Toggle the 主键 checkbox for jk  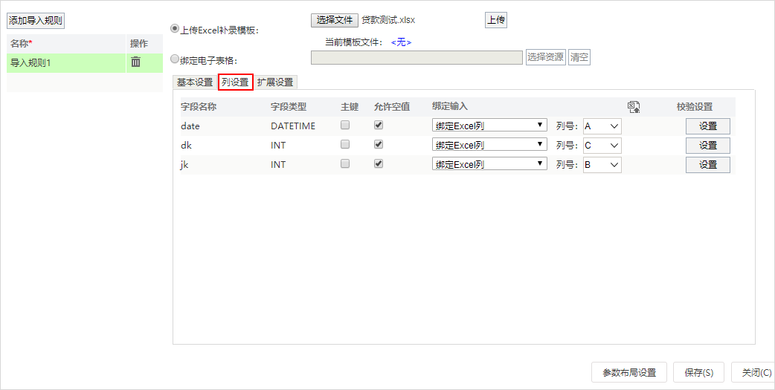coord(345,163)
